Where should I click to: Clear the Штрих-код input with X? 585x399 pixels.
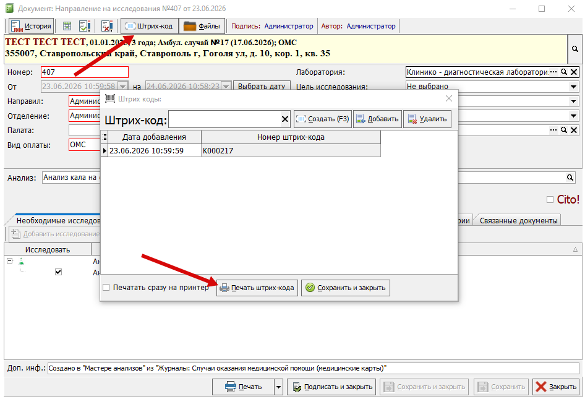284,119
